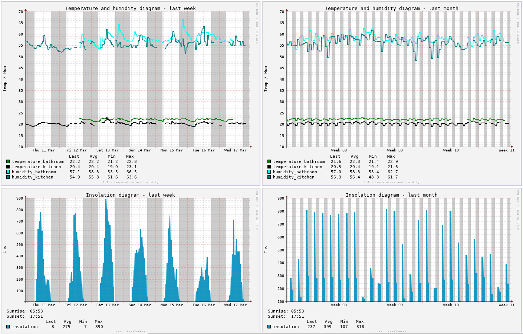Image resolution: width=523 pixels, height=334 pixels.
Task: Click 'Ins' axis label on last month insolation graph
Action: tap(266, 250)
